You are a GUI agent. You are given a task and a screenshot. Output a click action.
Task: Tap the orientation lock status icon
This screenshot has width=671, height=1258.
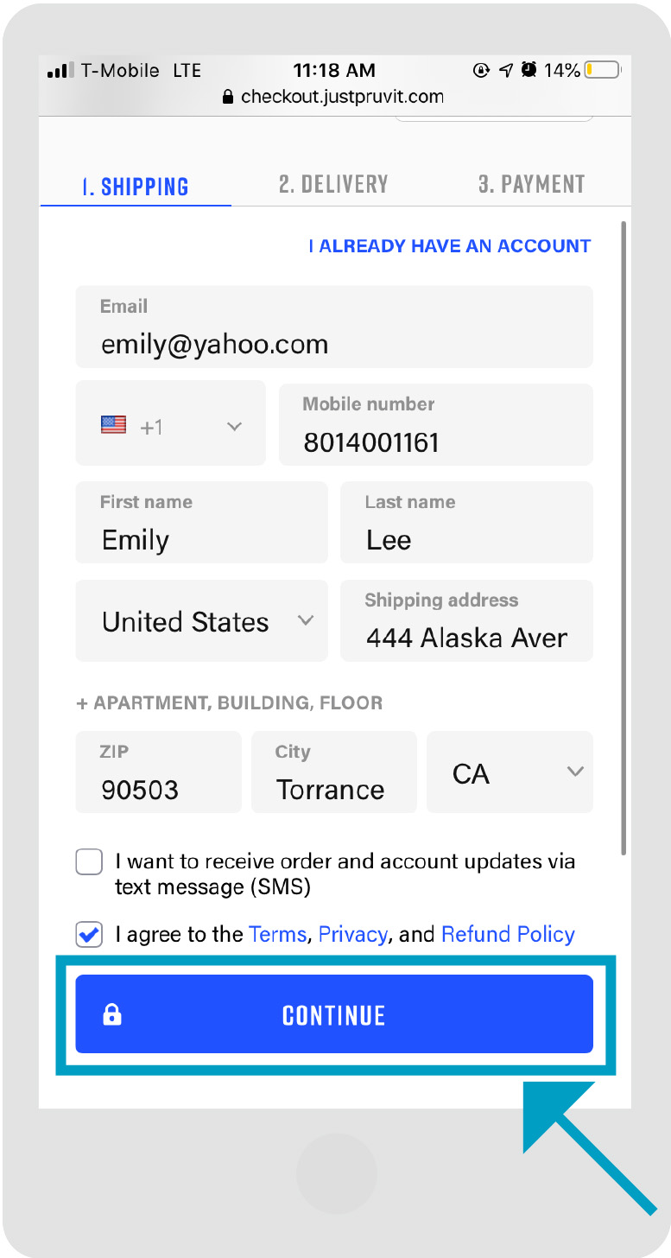482,70
